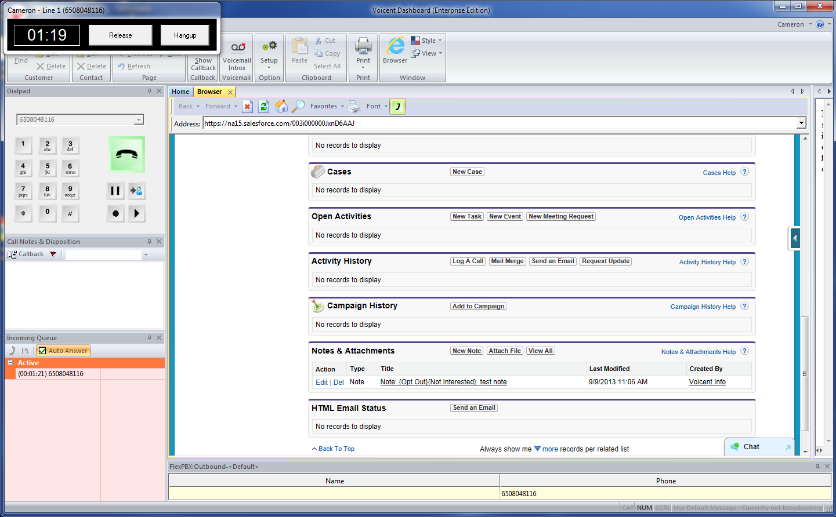Open the Opt Out test note link

tap(443, 382)
